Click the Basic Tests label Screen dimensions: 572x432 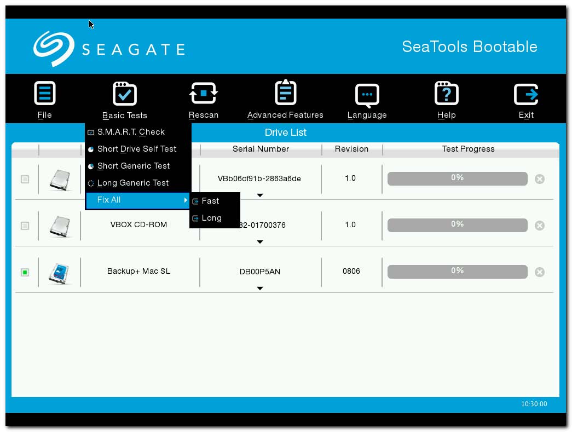124,116
